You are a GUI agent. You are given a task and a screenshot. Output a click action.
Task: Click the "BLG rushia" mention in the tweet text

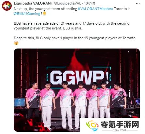pos(72,28)
